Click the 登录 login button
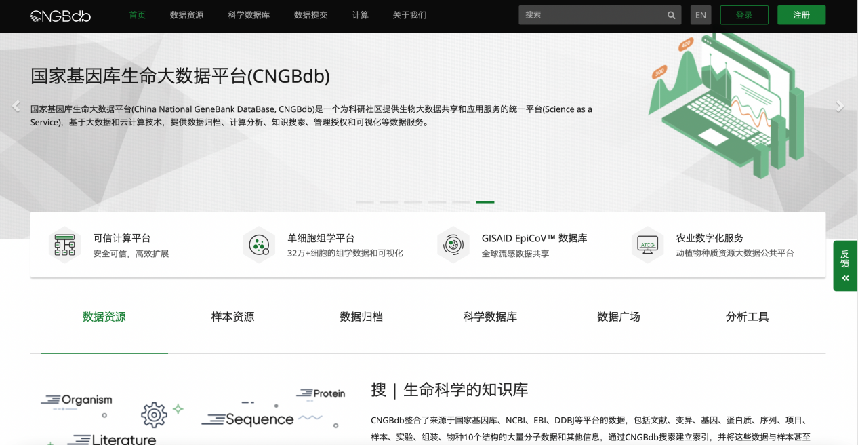 point(744,15)
